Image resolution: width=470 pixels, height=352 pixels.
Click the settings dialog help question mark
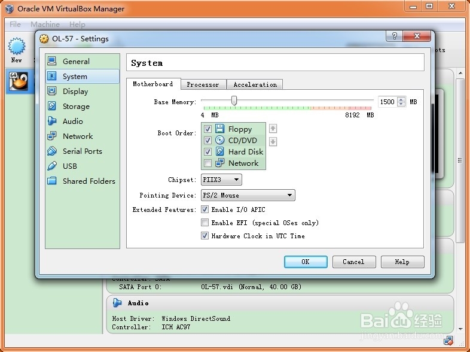tap(395, 36)
